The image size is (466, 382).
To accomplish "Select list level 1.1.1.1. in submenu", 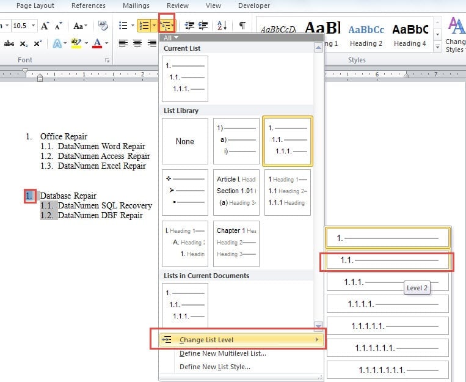I will pos(388,304).
